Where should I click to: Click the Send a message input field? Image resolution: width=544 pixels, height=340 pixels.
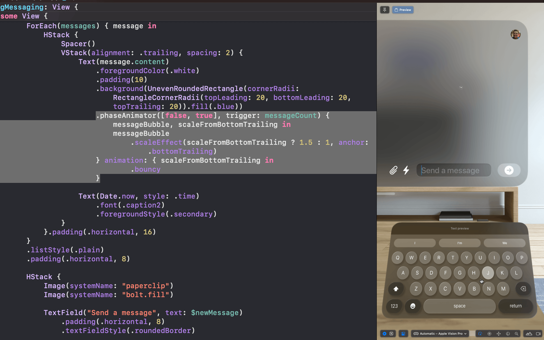(453, 170)
